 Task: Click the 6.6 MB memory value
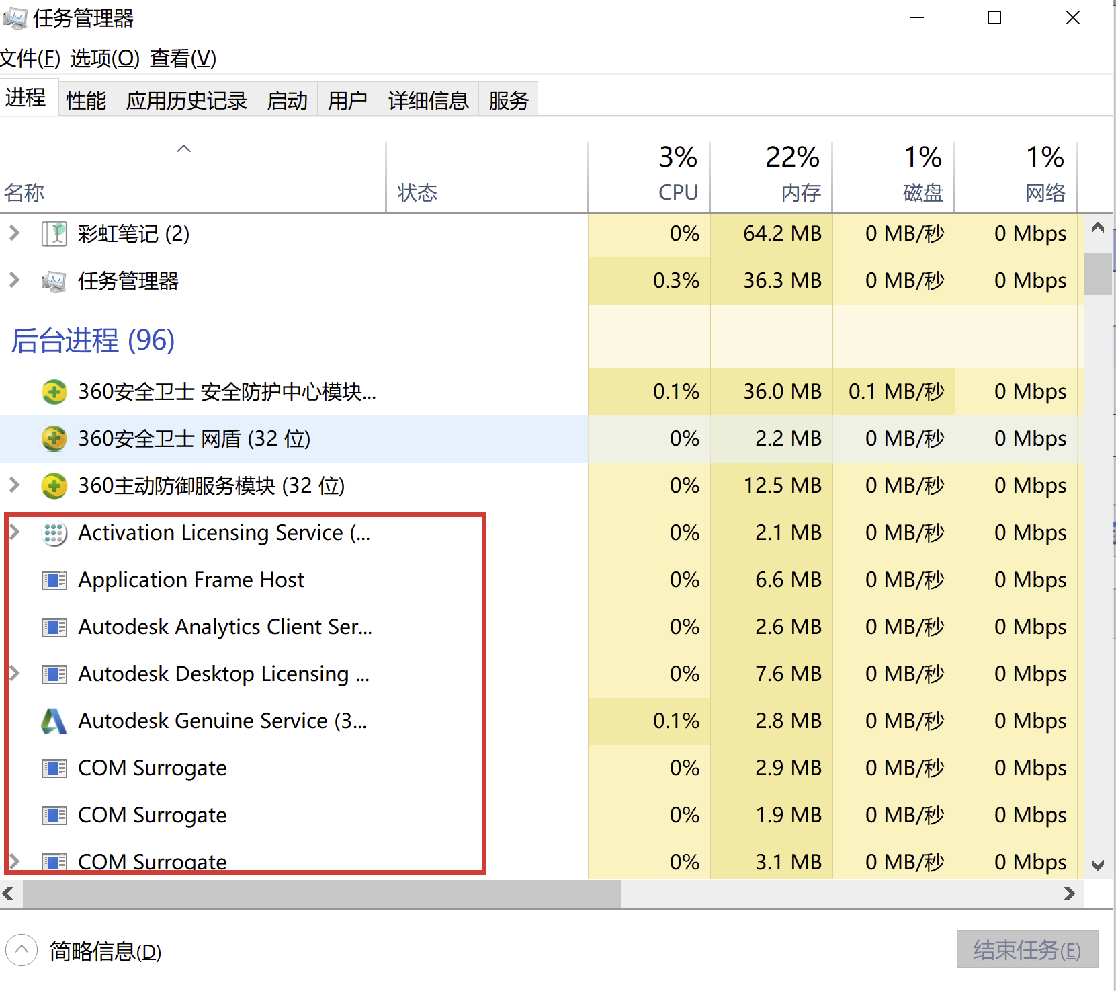point(788,580)
